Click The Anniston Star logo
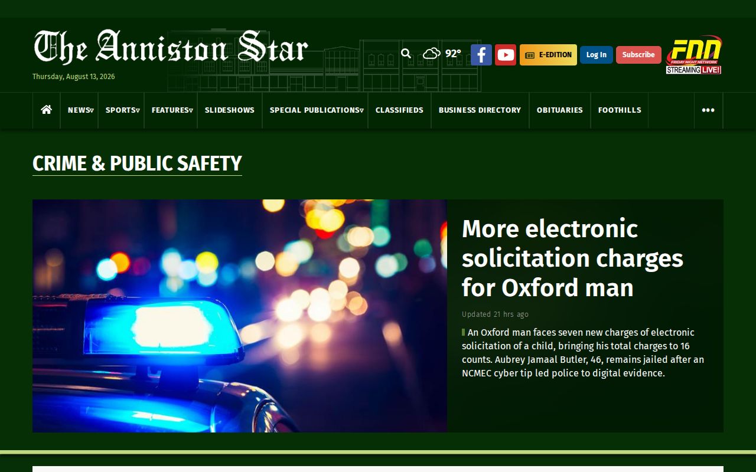This screenshot has height=472, width=756. click(171, 47)
